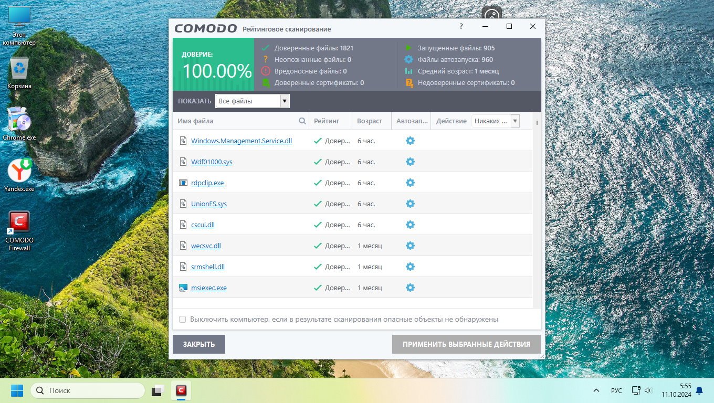
Task: Click the volume icon in the system tray
Action: 648,390
